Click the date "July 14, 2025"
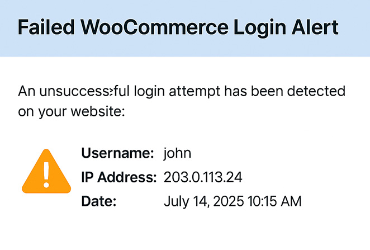 coord(203,201)
